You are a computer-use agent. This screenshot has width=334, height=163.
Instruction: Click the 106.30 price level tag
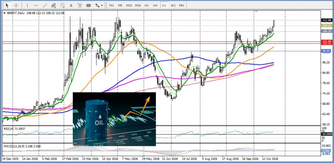pyautogui.click(x=327, y=31)
